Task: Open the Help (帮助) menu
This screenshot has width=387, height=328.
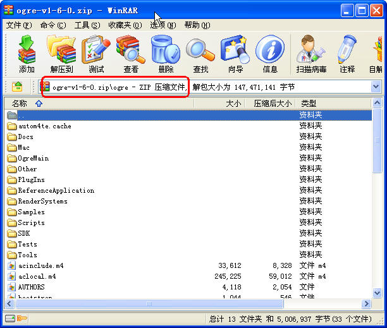Action: [197, 25]
